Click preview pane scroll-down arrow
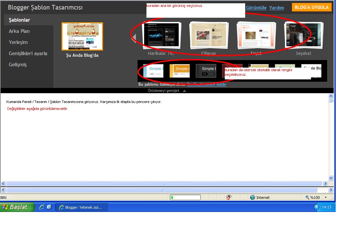Viewport: 337px width, 252px height. click(x=331, y=178)
